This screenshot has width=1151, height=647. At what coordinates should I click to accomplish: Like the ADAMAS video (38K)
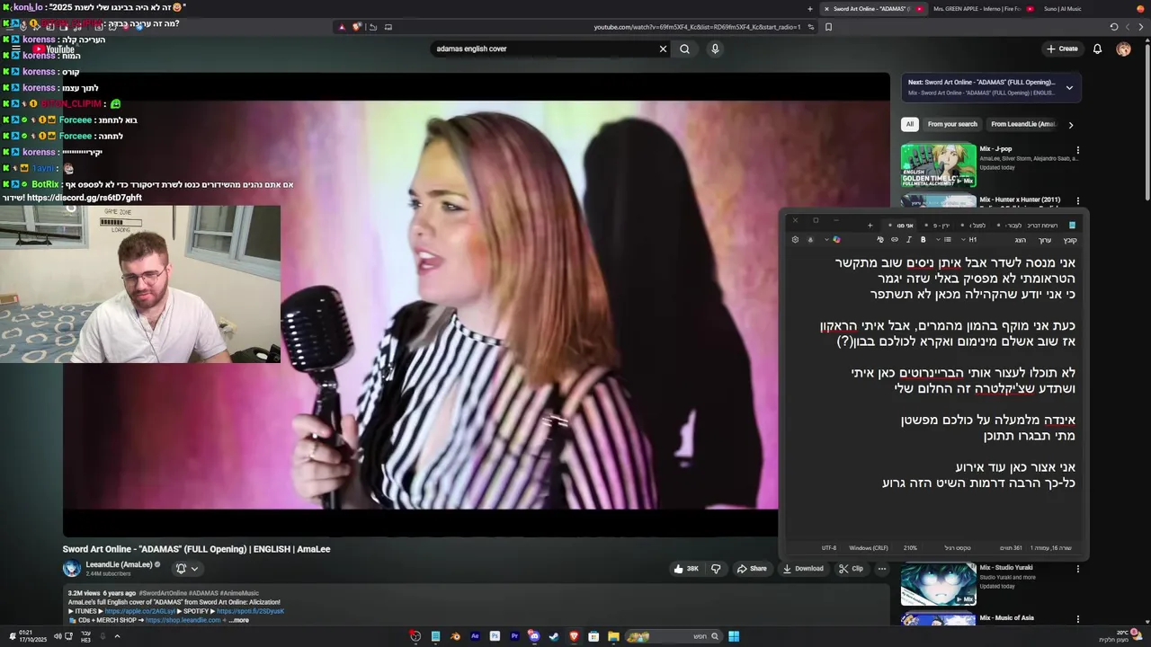[686, 568]
